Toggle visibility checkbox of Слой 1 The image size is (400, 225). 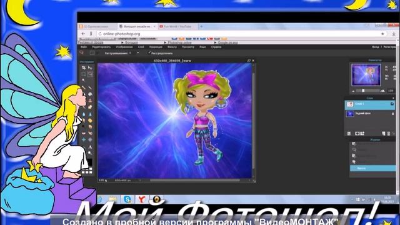tap(392, 104)
